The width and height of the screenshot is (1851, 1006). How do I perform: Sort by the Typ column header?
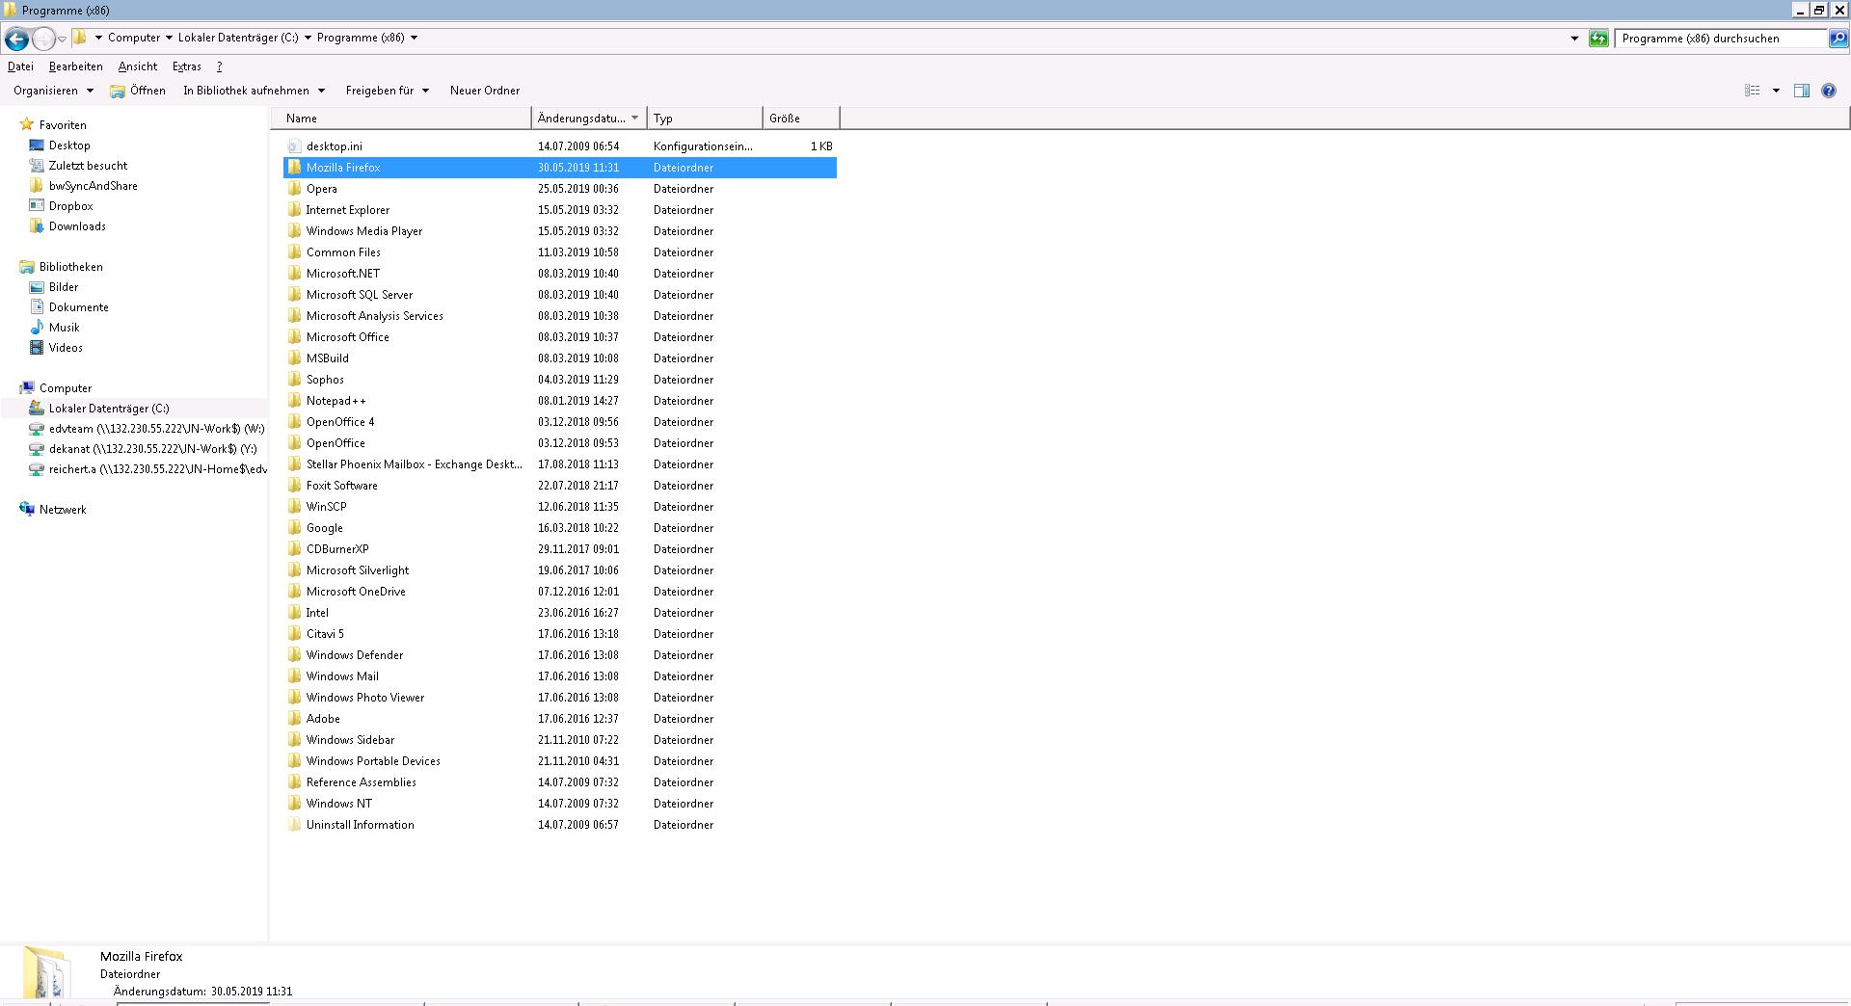tap(705, 119)
